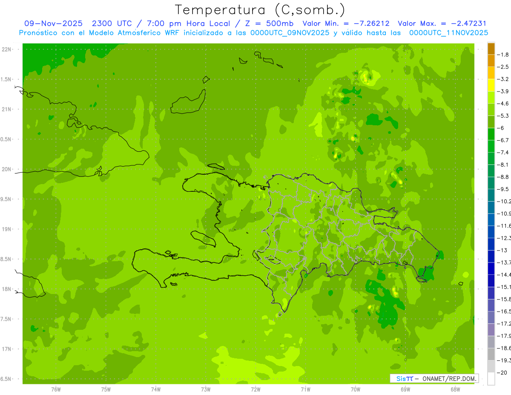Click the '22N' latitude label
The width and height of the screenshot is (511, 395).
point(7,49)
